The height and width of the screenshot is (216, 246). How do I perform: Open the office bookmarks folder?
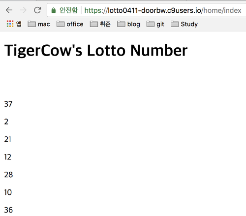tap(70, 24)
